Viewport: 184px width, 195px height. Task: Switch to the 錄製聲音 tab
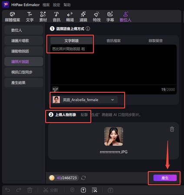(156, 41)
